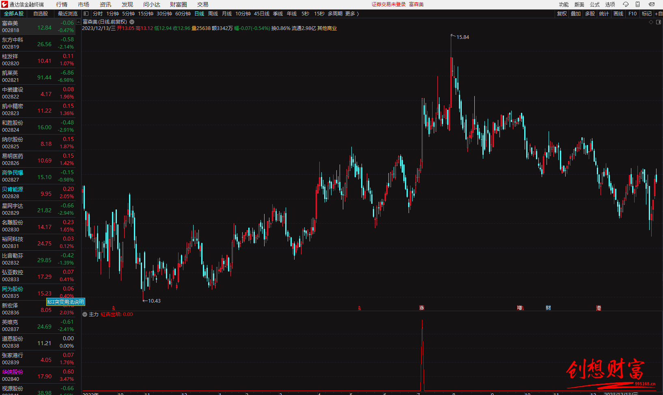Viewport: 663px width, 395px height.
Task: Open the 功能 menu
Action: point(564,4)
